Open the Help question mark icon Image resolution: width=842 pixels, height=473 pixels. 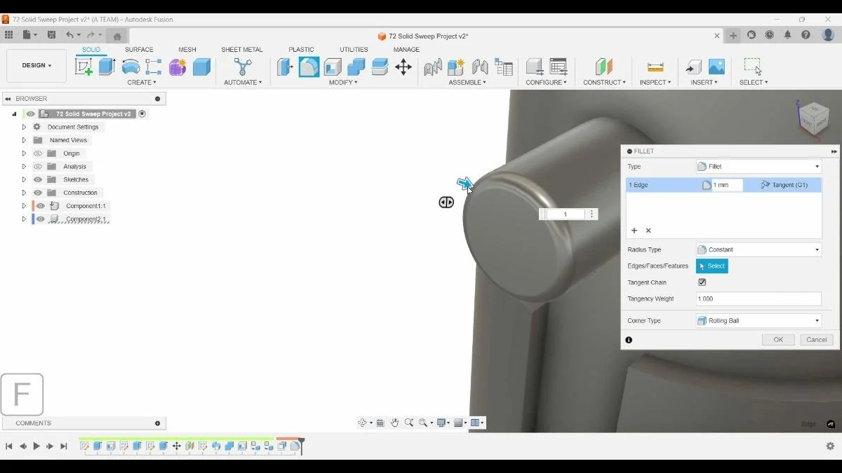(x=806, y=35)
